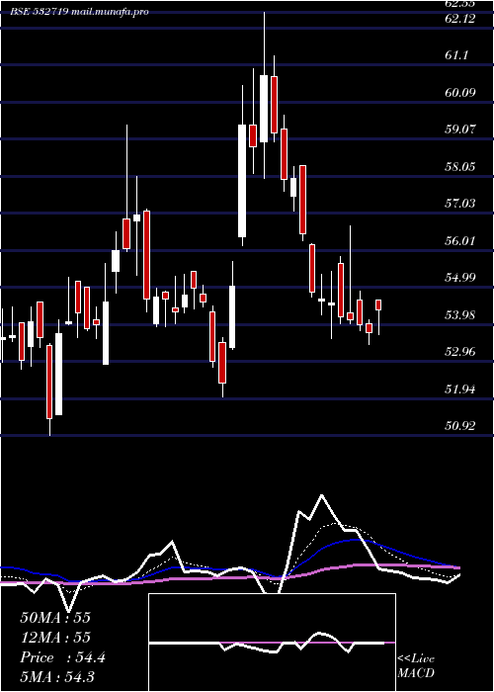Image resolution: width=494 pixels, height=692 pixels.
Task: Click the 60.09 price axis label
Action: point(460,92)
